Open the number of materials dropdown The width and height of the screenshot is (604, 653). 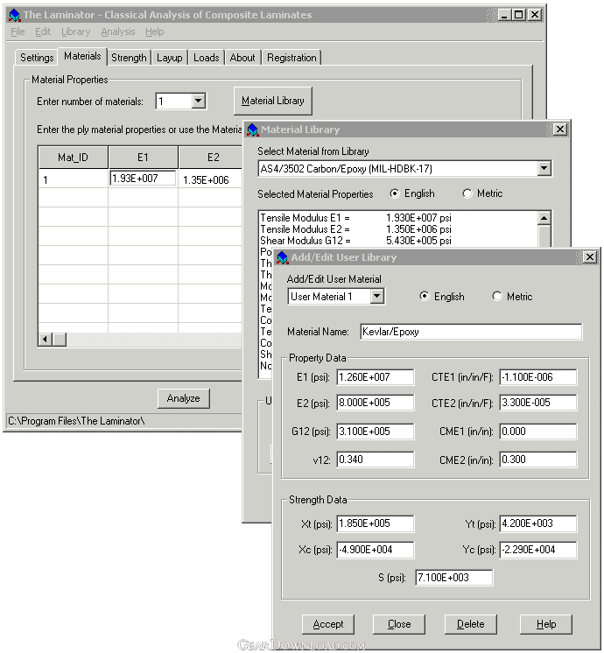(x=199, y=101)
